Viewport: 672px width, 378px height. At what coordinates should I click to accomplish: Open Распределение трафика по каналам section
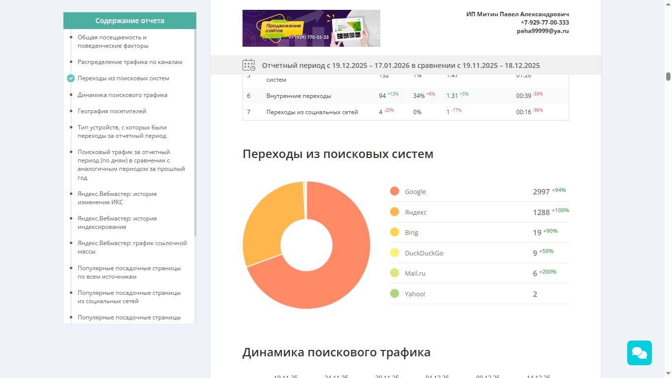tap(130, 62)
